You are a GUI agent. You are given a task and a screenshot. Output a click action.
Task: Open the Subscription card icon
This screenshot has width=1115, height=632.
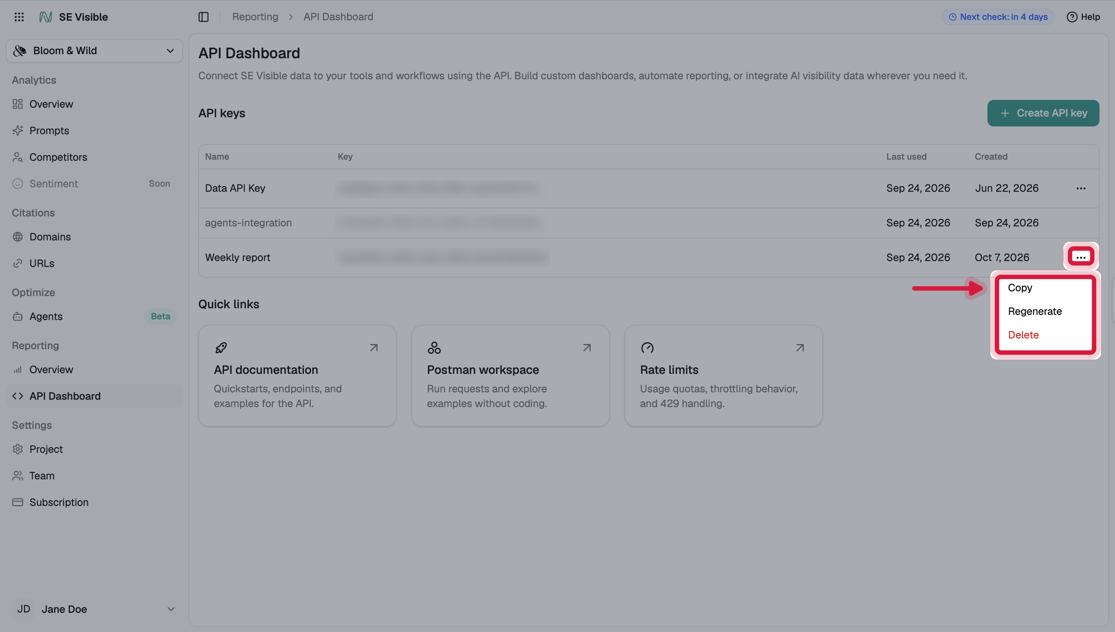[x=18, y=502]
